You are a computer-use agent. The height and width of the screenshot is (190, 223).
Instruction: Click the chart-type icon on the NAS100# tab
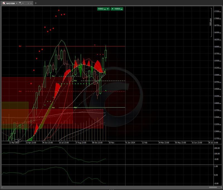click(3, 3)
